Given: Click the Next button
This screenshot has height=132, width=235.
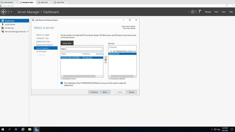Looking at the screenshot, I should (105, 92).
